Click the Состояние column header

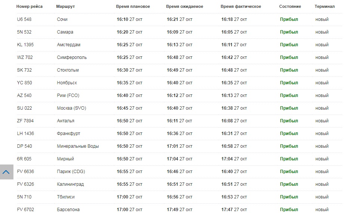[x=290, y=7]
